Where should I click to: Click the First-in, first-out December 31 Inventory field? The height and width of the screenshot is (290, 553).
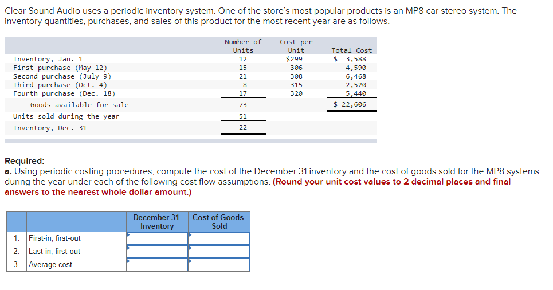pos(157,238)
